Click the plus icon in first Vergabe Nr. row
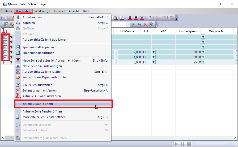 pyautogui.click(x=203, y=37)
